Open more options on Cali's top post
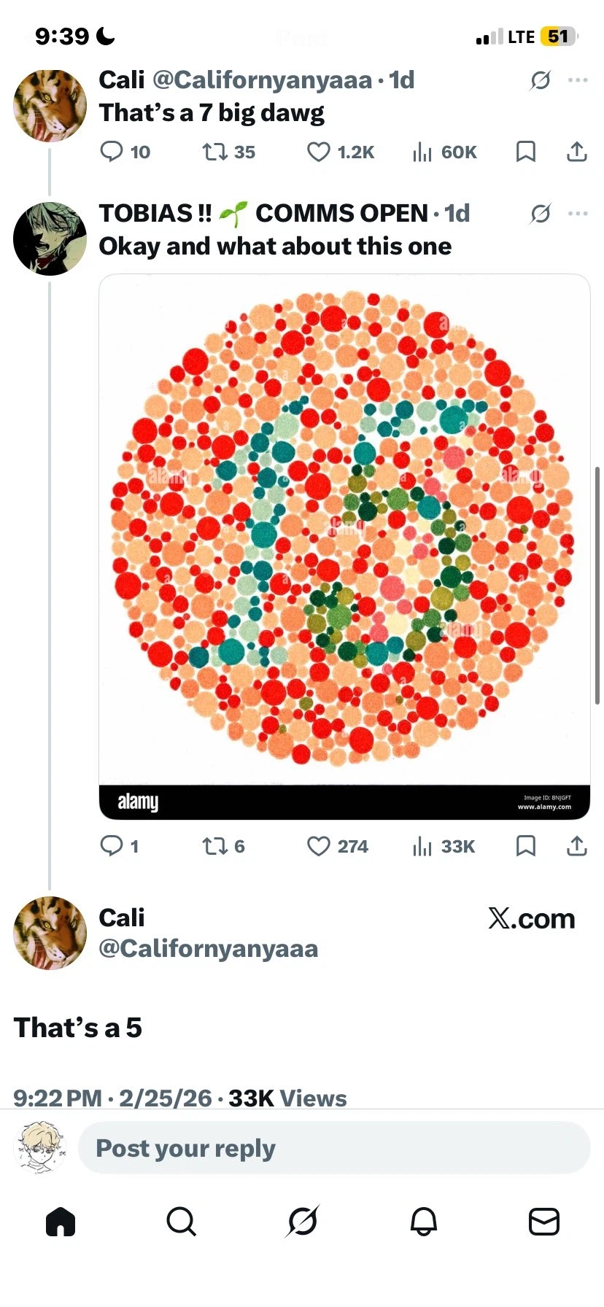 [578, 80]
